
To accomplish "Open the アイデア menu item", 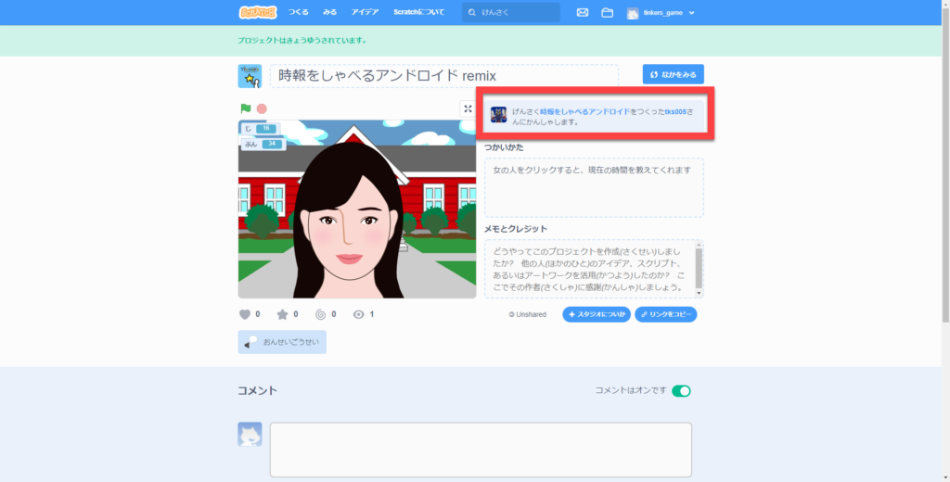I will 365,13.
